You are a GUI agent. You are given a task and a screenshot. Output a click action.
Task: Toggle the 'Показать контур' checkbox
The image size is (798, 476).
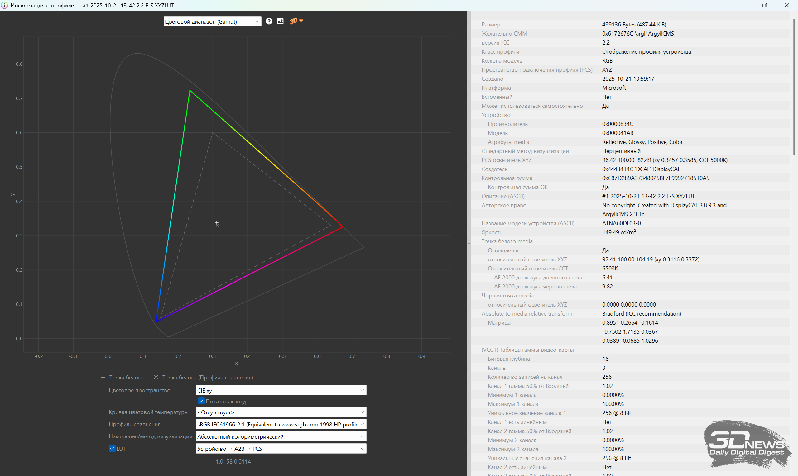tap(201, 401)
